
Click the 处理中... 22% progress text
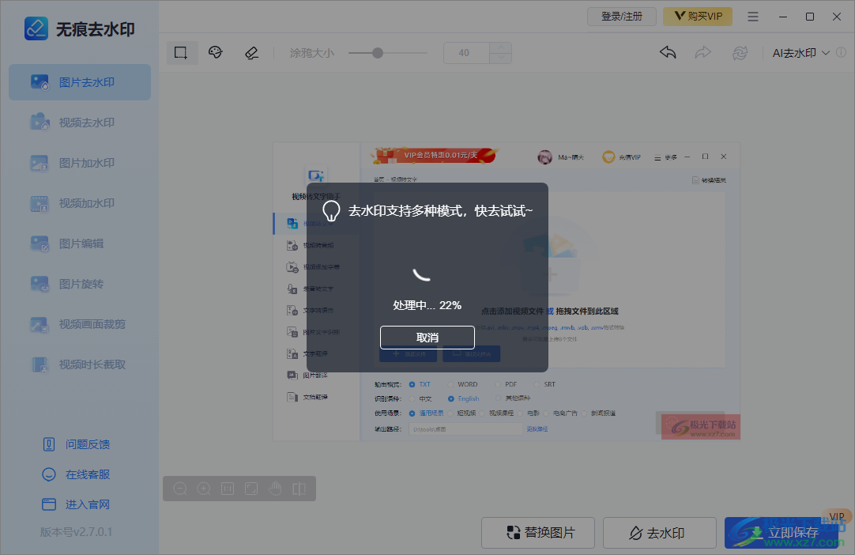(427, 305)
